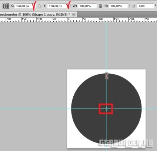Click the rotation angle icon
Image resolution: width=157 pixels, height=151 pixels.
click(x=134, y=6)
